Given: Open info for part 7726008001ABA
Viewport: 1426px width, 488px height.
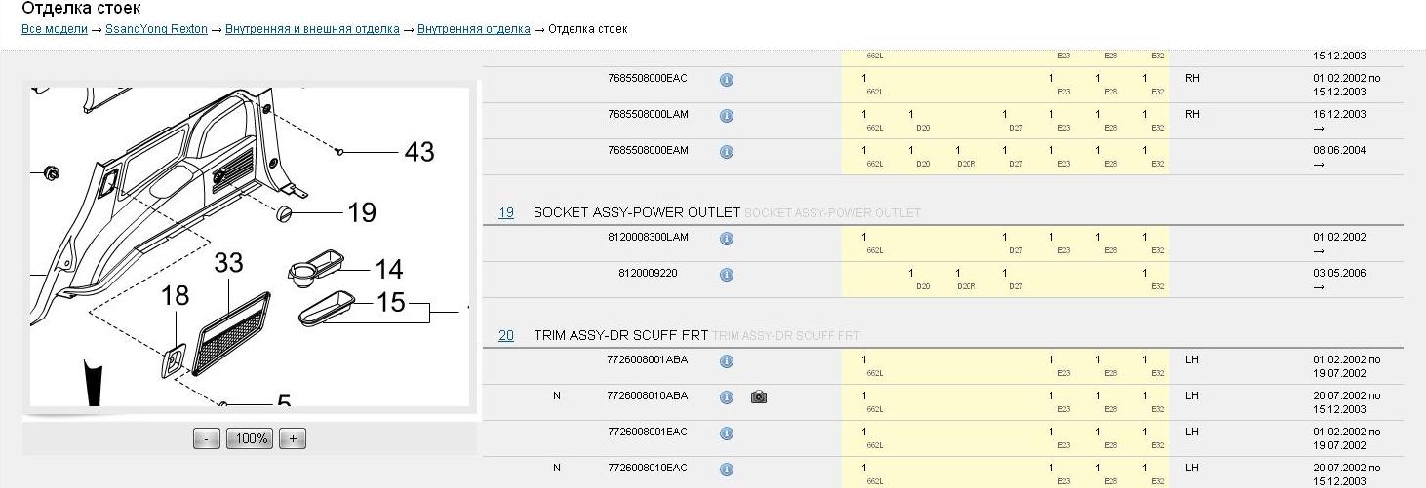Looking at the screenshot, I should tap(726, 361).
